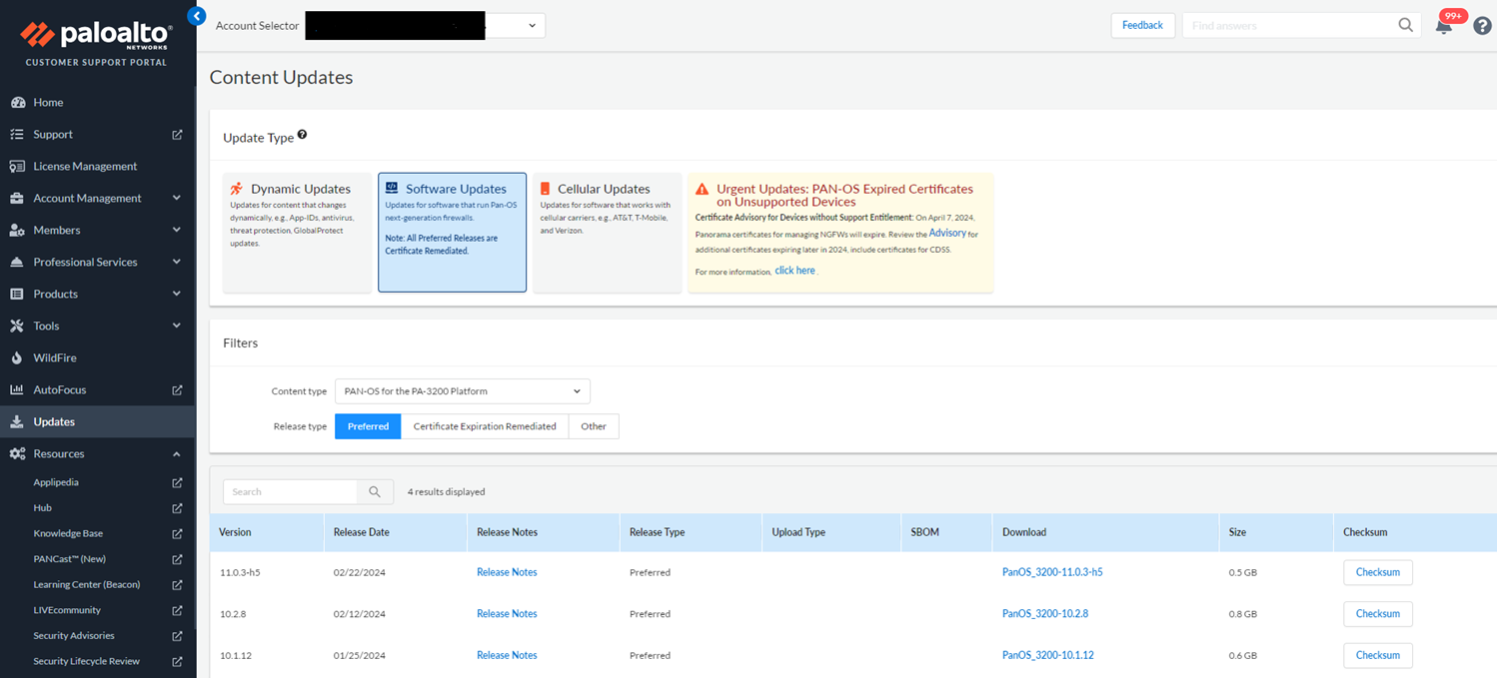Click the magnifier icon in Find answers
This screenshot has height=678, width=1497.
[x=1405, y=25]
